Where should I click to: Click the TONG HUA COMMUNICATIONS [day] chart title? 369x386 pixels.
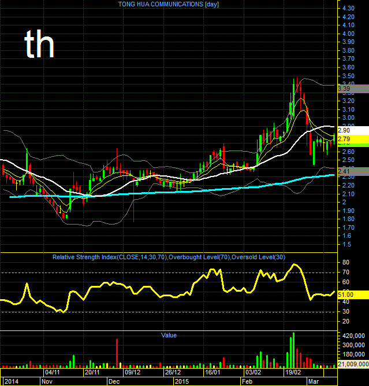click(x=168, y=4)
